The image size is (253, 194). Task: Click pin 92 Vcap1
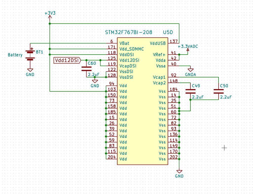coord(173,77)
